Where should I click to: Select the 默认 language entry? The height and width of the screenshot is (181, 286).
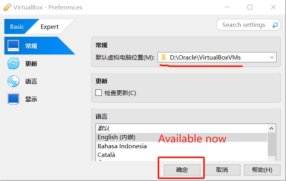pyautogui.click(x=181, y=128)
